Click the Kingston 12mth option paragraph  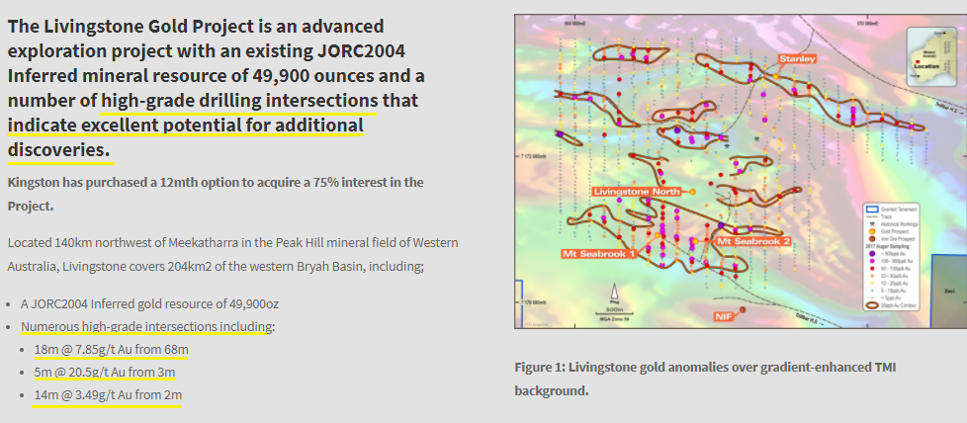216,195
